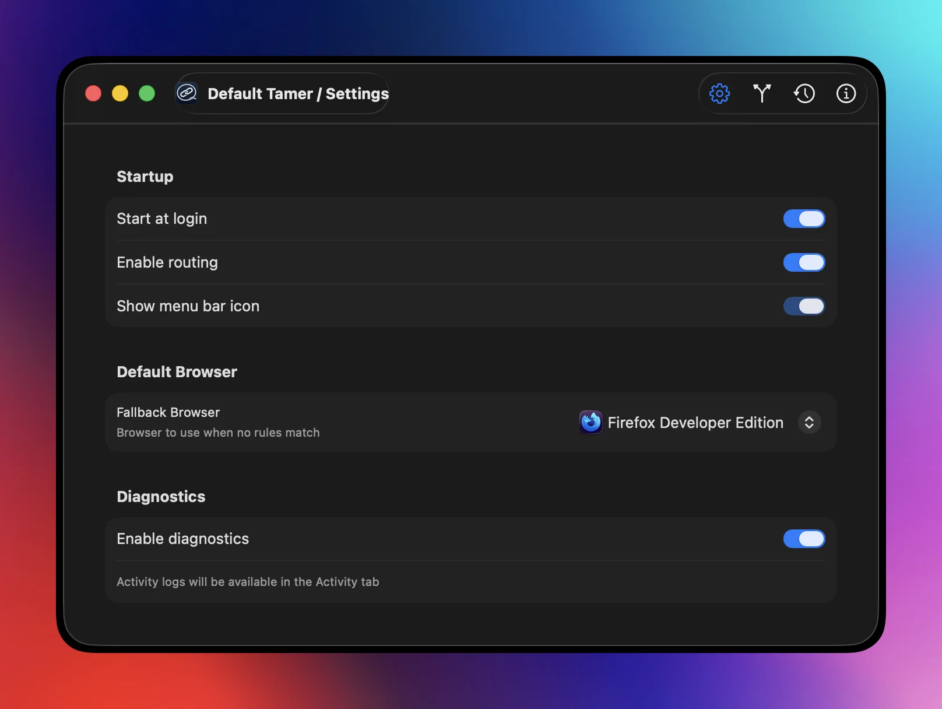Click the Firefox Developer Edition browser icon
The height and width of the screenshot is (709, 942).
(x=590, y=422)
